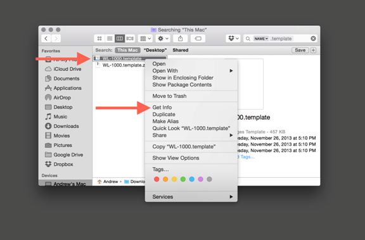This screenshot has height=240, width=365.
Task: Expand the Share submenu
Action: pos(191,136)
